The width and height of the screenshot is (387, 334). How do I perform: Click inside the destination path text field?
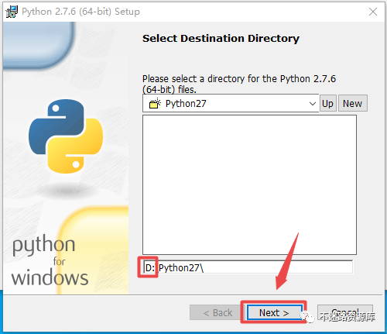248,267
